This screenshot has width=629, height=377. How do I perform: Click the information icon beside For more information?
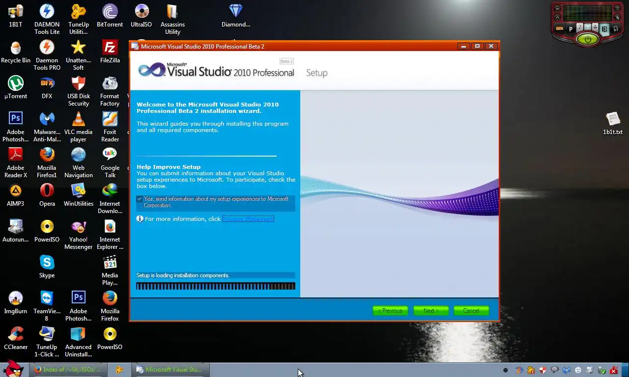[140, 219]
